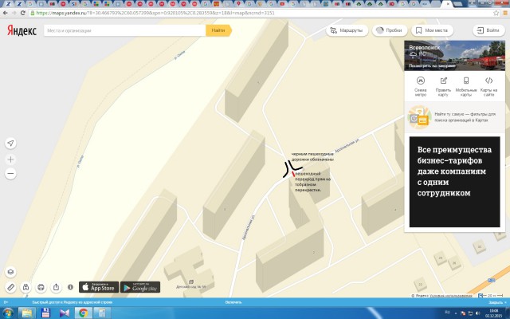510x319 pixels.
Task: Open the Маршруты routes panel
Action: coord(345,30)
